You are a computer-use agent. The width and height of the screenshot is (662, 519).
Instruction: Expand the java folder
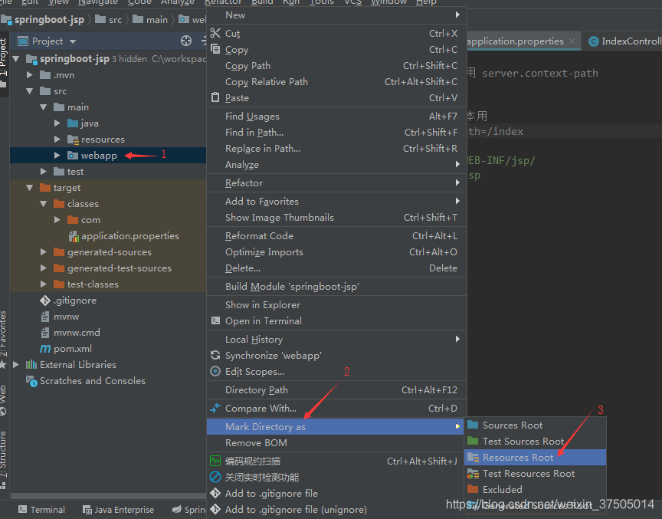(x=57, y=123)
